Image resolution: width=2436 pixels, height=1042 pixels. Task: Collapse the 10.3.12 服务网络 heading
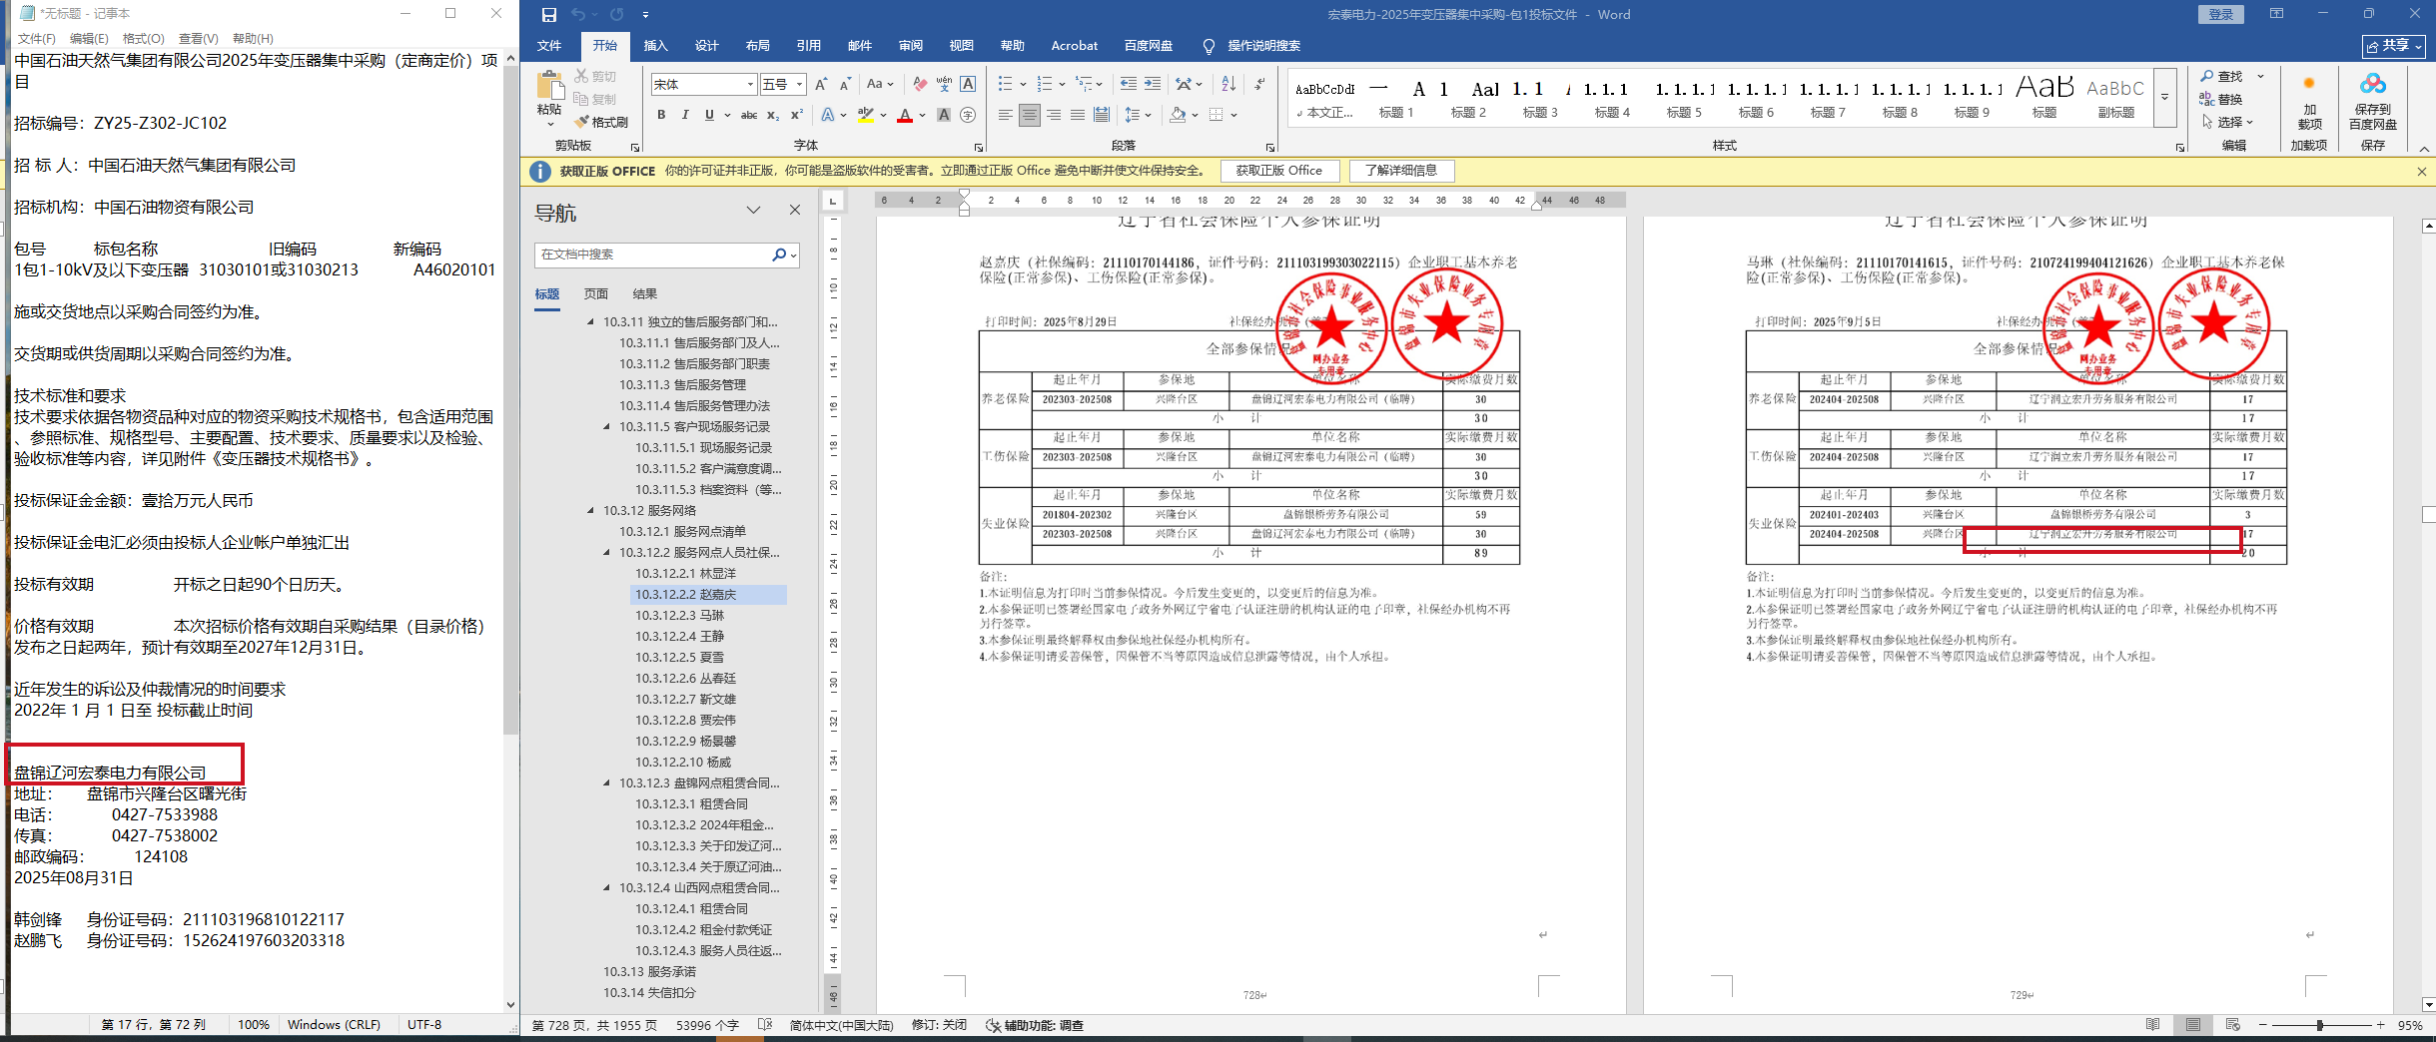[590, 510]
